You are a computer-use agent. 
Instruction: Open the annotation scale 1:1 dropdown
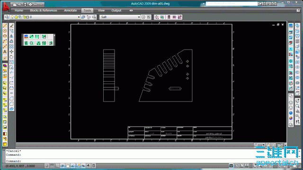(260, 145)
